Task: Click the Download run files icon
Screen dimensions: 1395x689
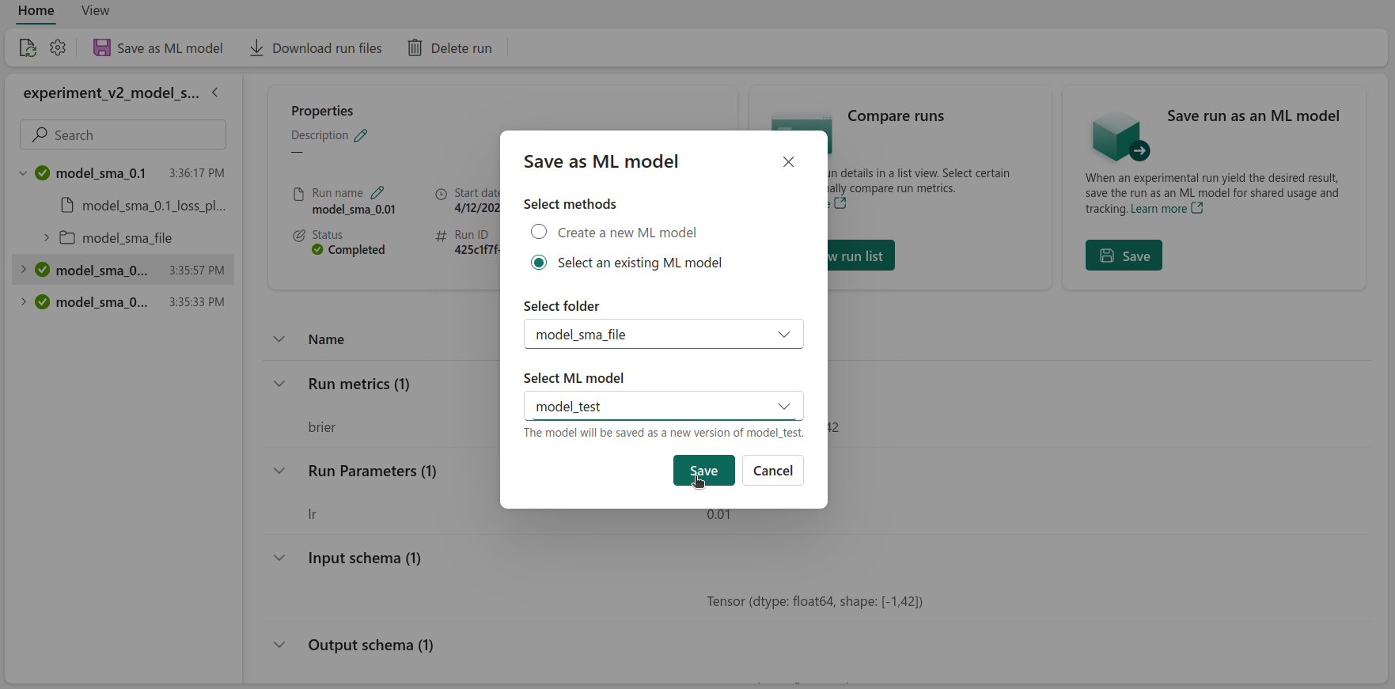Action: (x=256, y=48)
